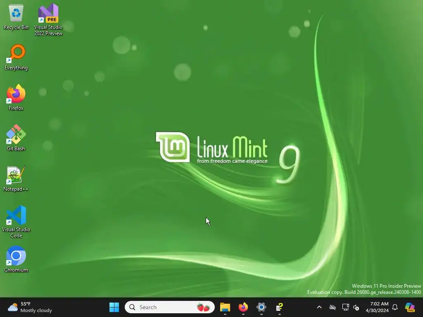The image size is (423, 317).
Task: Click the strawberry search highlight icon
Action: coord(203,307)
